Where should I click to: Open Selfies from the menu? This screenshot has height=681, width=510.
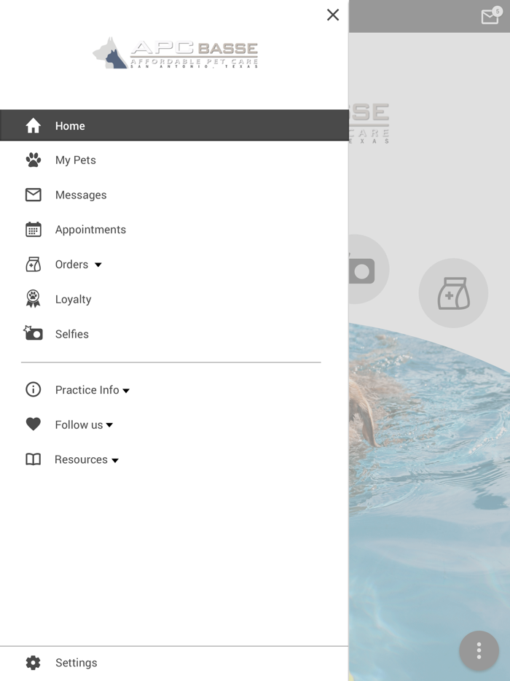pos(174,333)
